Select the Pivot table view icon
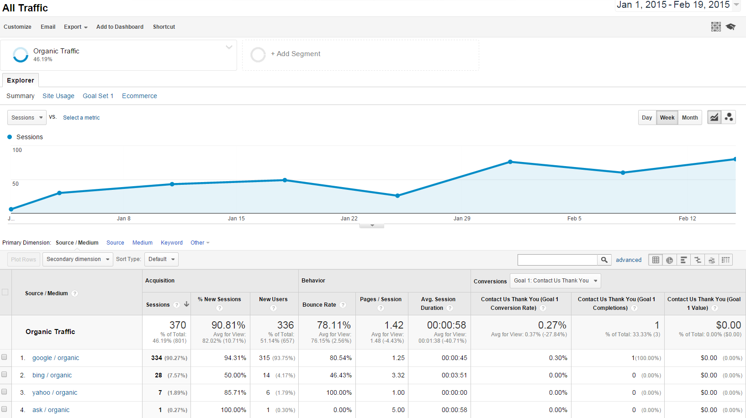 (725, 260)
